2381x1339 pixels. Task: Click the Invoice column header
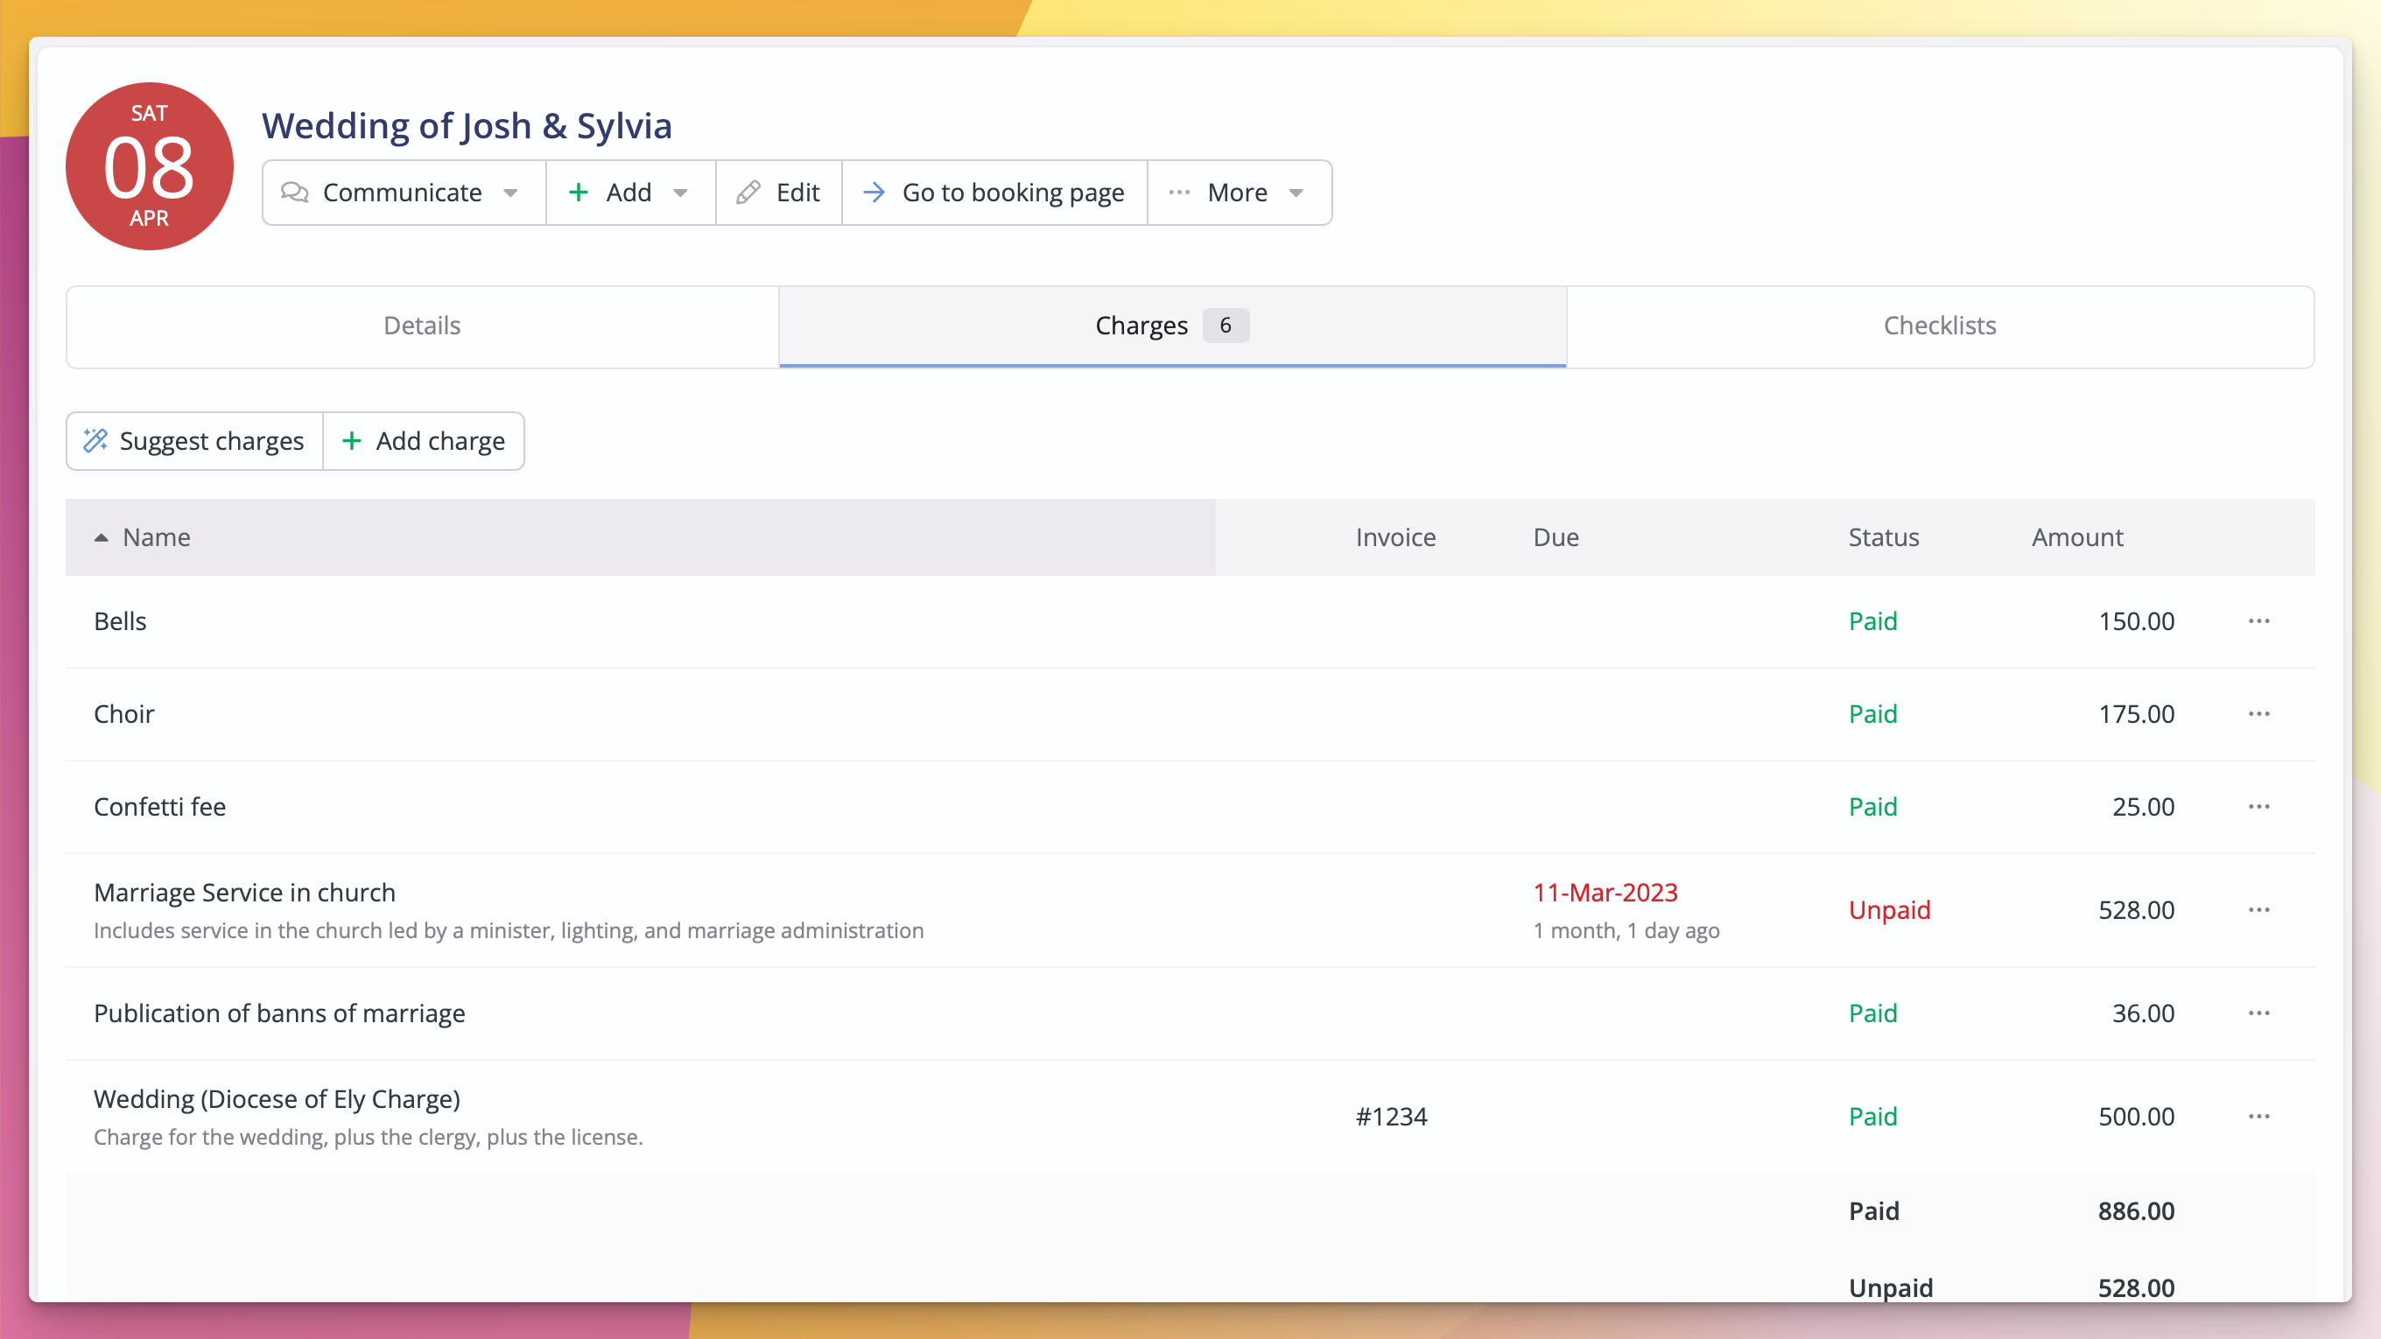pos(1395,536)
